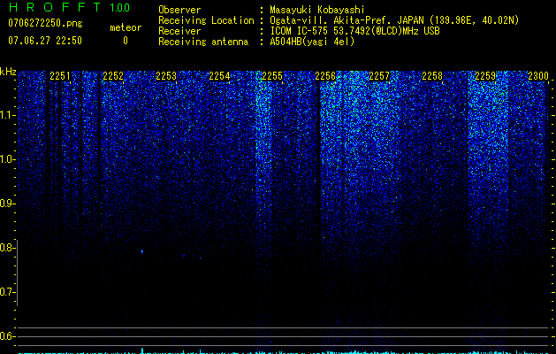Click the Receiving Location label
Screen dimensions: 556x354
click(206, 20)
